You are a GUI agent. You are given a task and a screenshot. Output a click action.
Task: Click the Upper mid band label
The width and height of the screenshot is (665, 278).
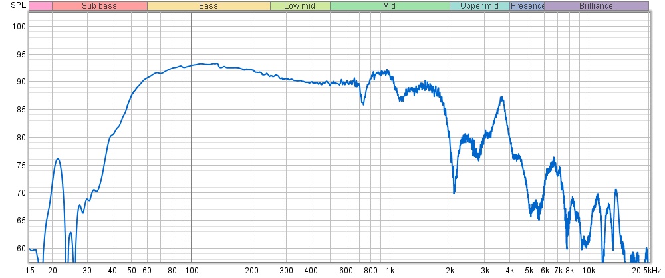tap(479, 6)
